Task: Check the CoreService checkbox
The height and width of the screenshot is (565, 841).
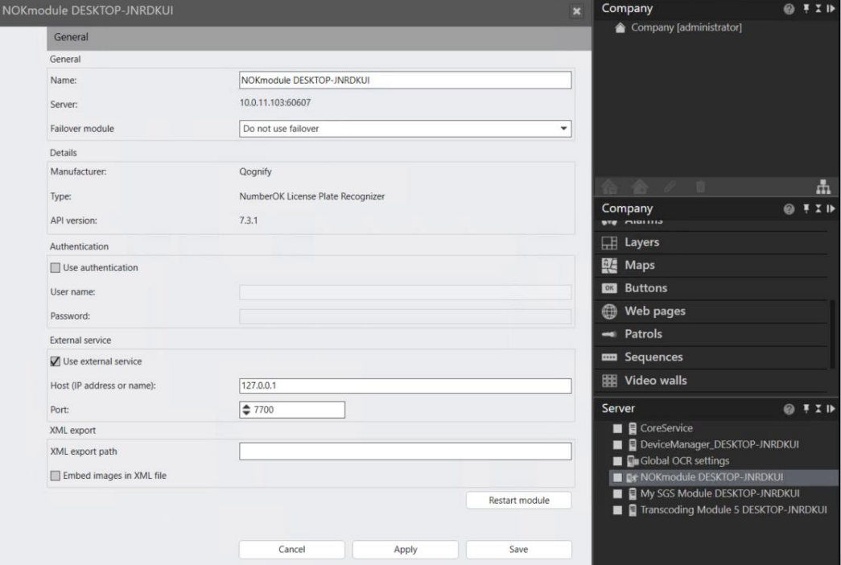Action: [x=617, y=429]
